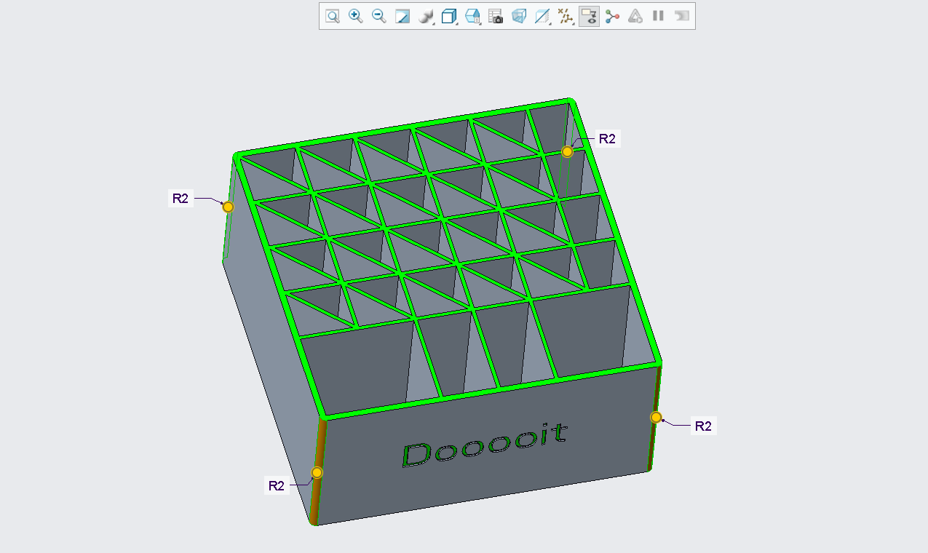This screenshot has height=553, width=928.
Task: Select the R2 label at top right corner
Action: [606, 139]
